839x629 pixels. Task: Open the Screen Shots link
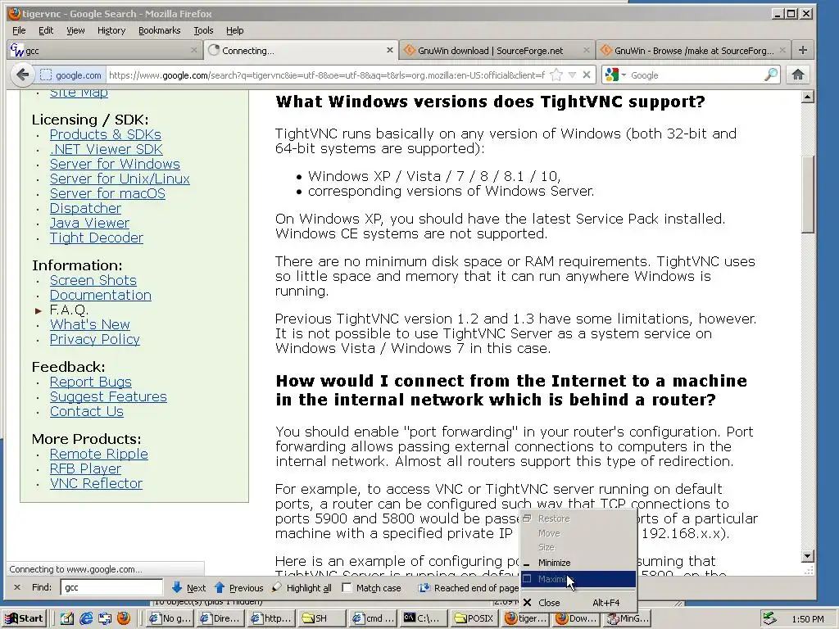(x=93, y=280)
